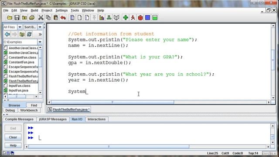279x157 pixels.
Task: Click the third status bar window icon
Action: (12, 153)
